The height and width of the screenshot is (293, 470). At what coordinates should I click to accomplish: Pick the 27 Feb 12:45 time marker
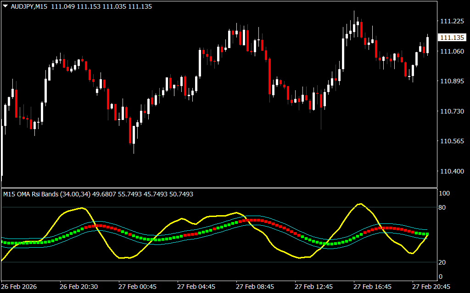coord(313,287)
